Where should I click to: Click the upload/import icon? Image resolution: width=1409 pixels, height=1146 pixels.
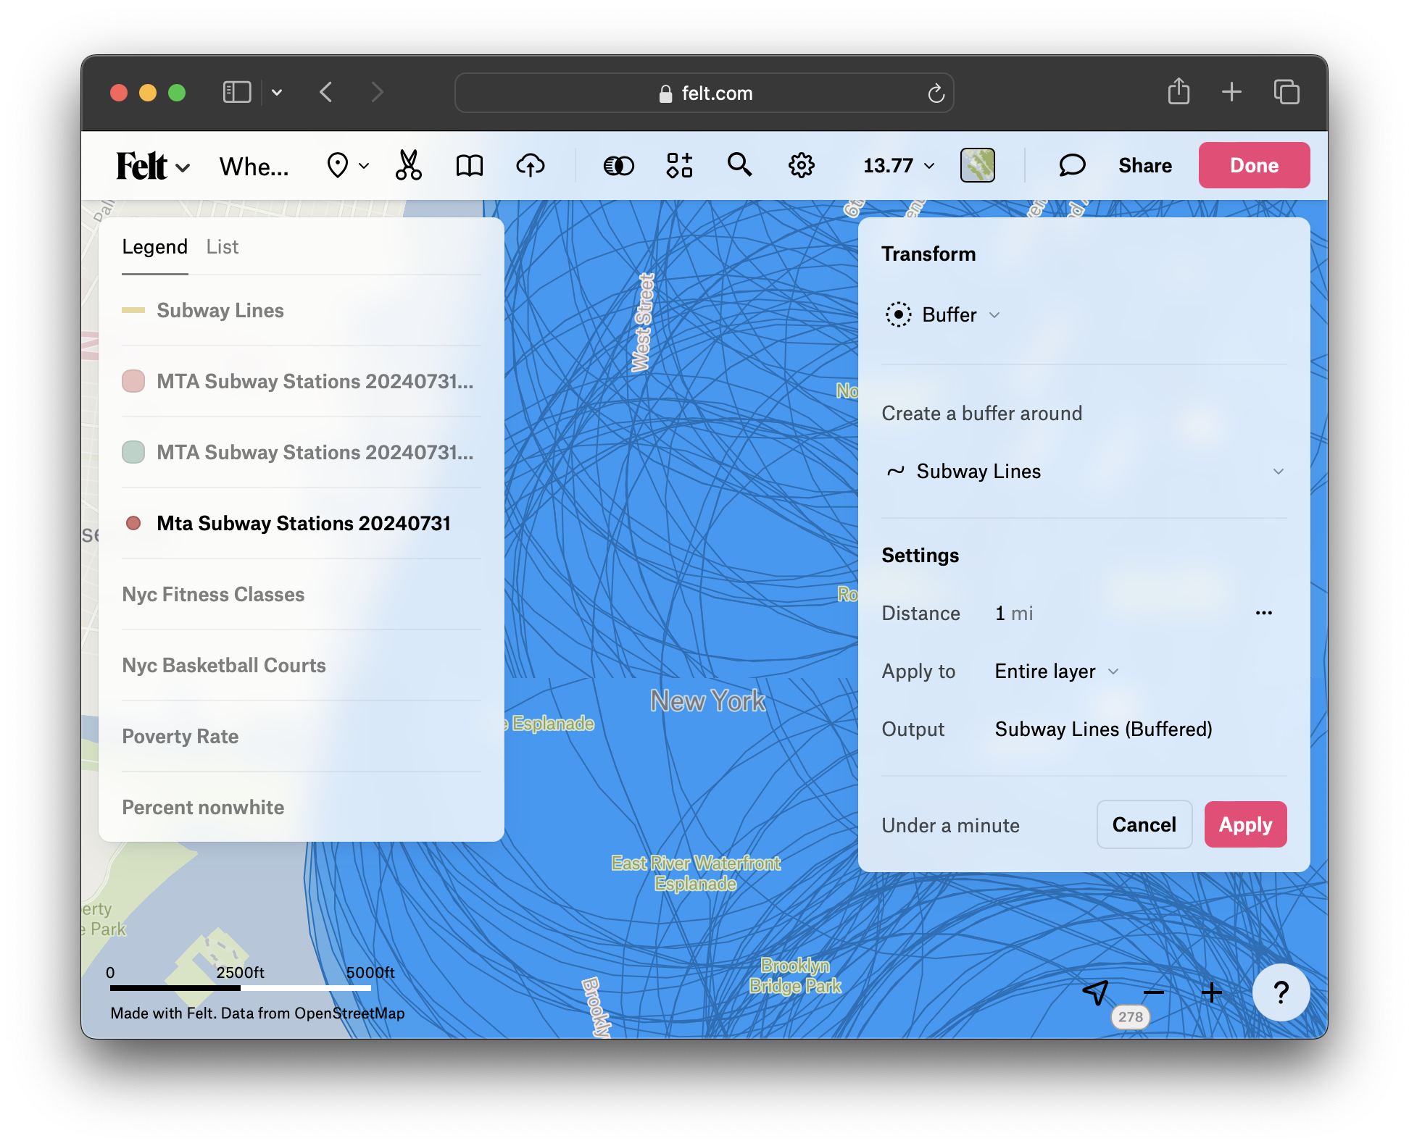[529, 165]
